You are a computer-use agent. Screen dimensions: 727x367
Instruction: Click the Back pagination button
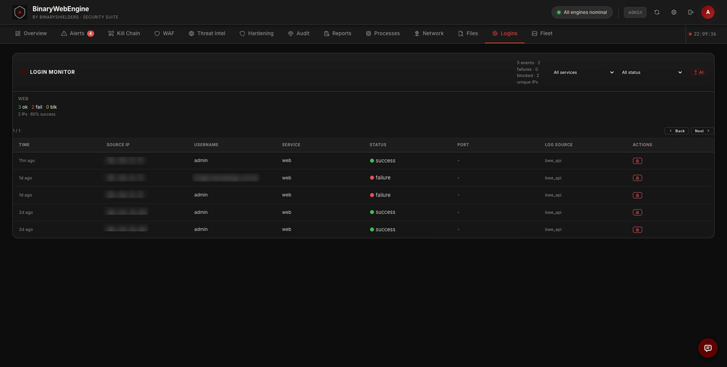click(x=677, y=131)
